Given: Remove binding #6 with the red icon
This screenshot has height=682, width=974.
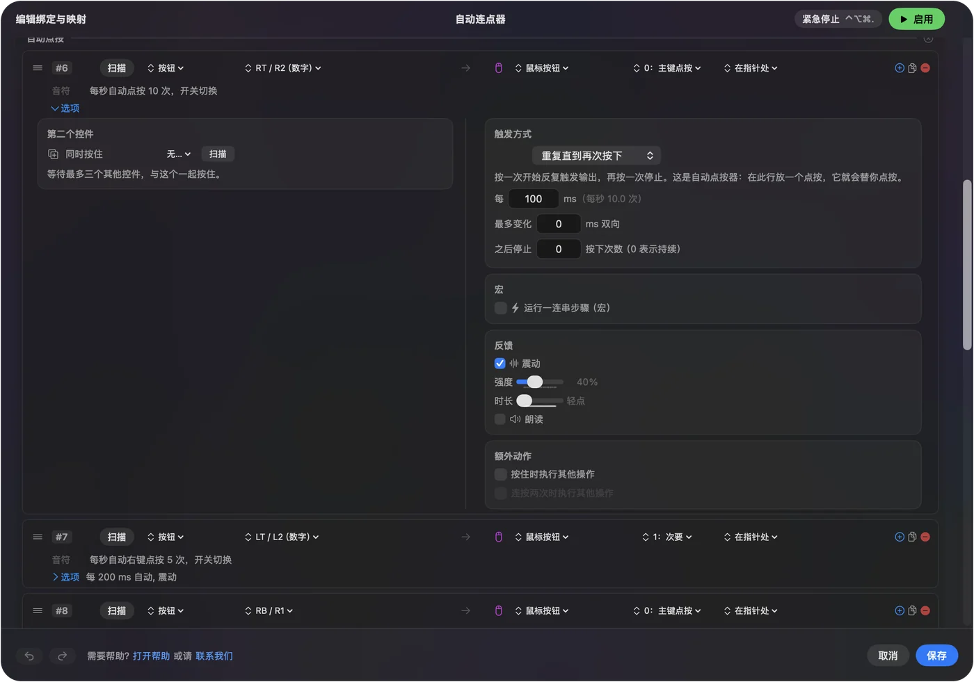Looking at the screenshot, I should click(925, 68).
